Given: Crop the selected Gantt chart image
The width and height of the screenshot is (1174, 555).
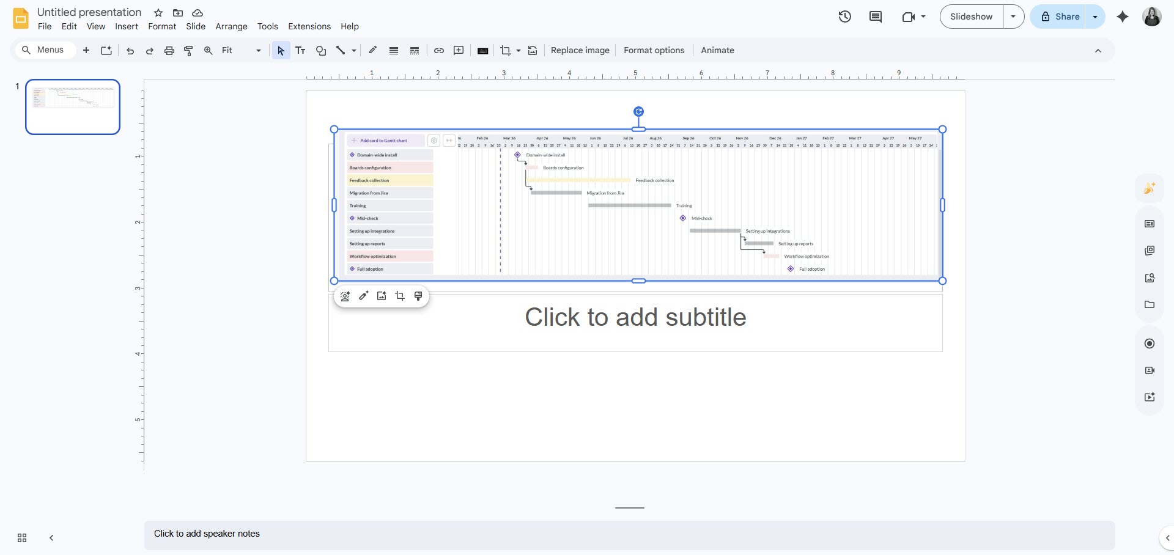Looking at the screenshot, I should click(x=506, y=50).
